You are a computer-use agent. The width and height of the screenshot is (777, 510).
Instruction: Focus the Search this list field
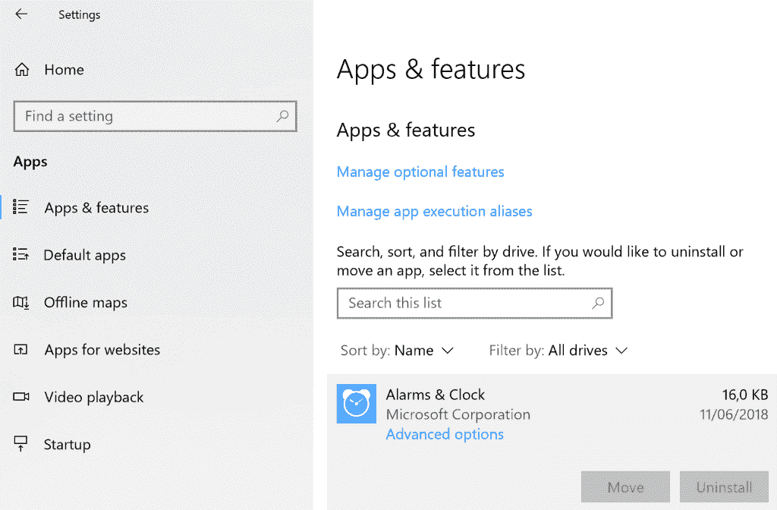(x=475, y=304)
